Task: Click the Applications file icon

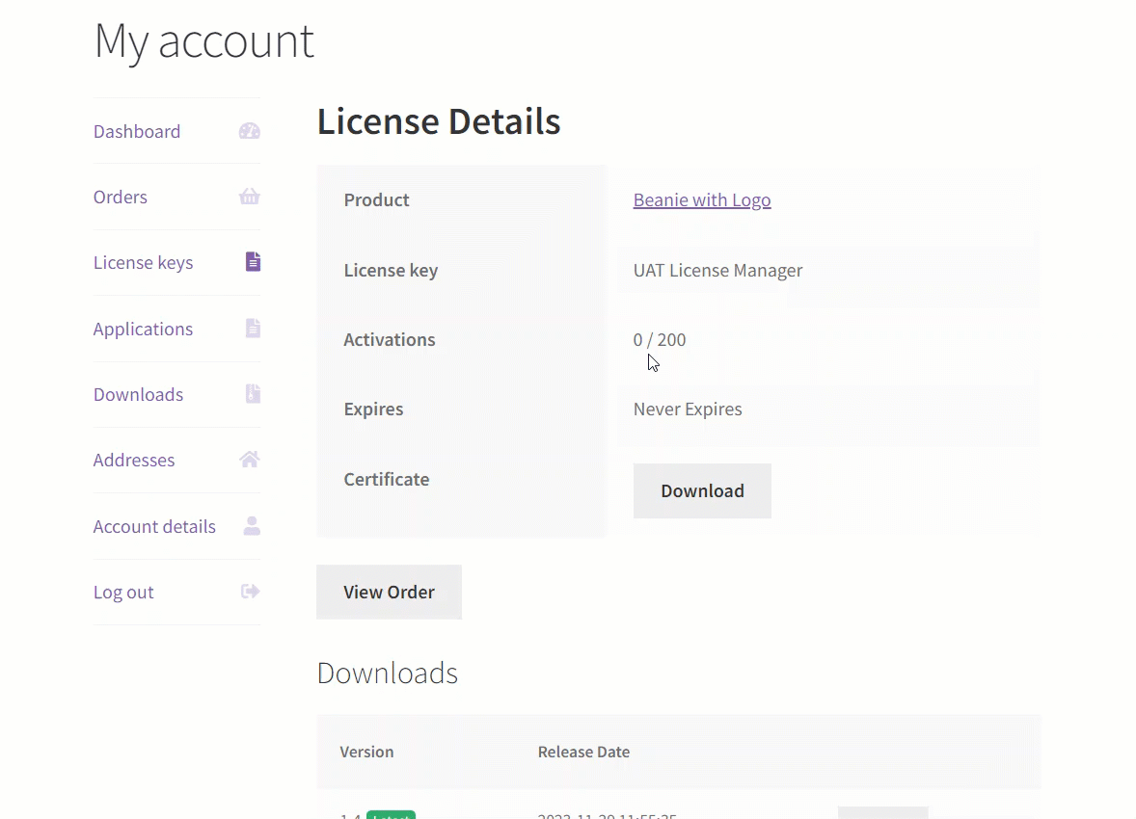Action: click(x=252, y=328)
